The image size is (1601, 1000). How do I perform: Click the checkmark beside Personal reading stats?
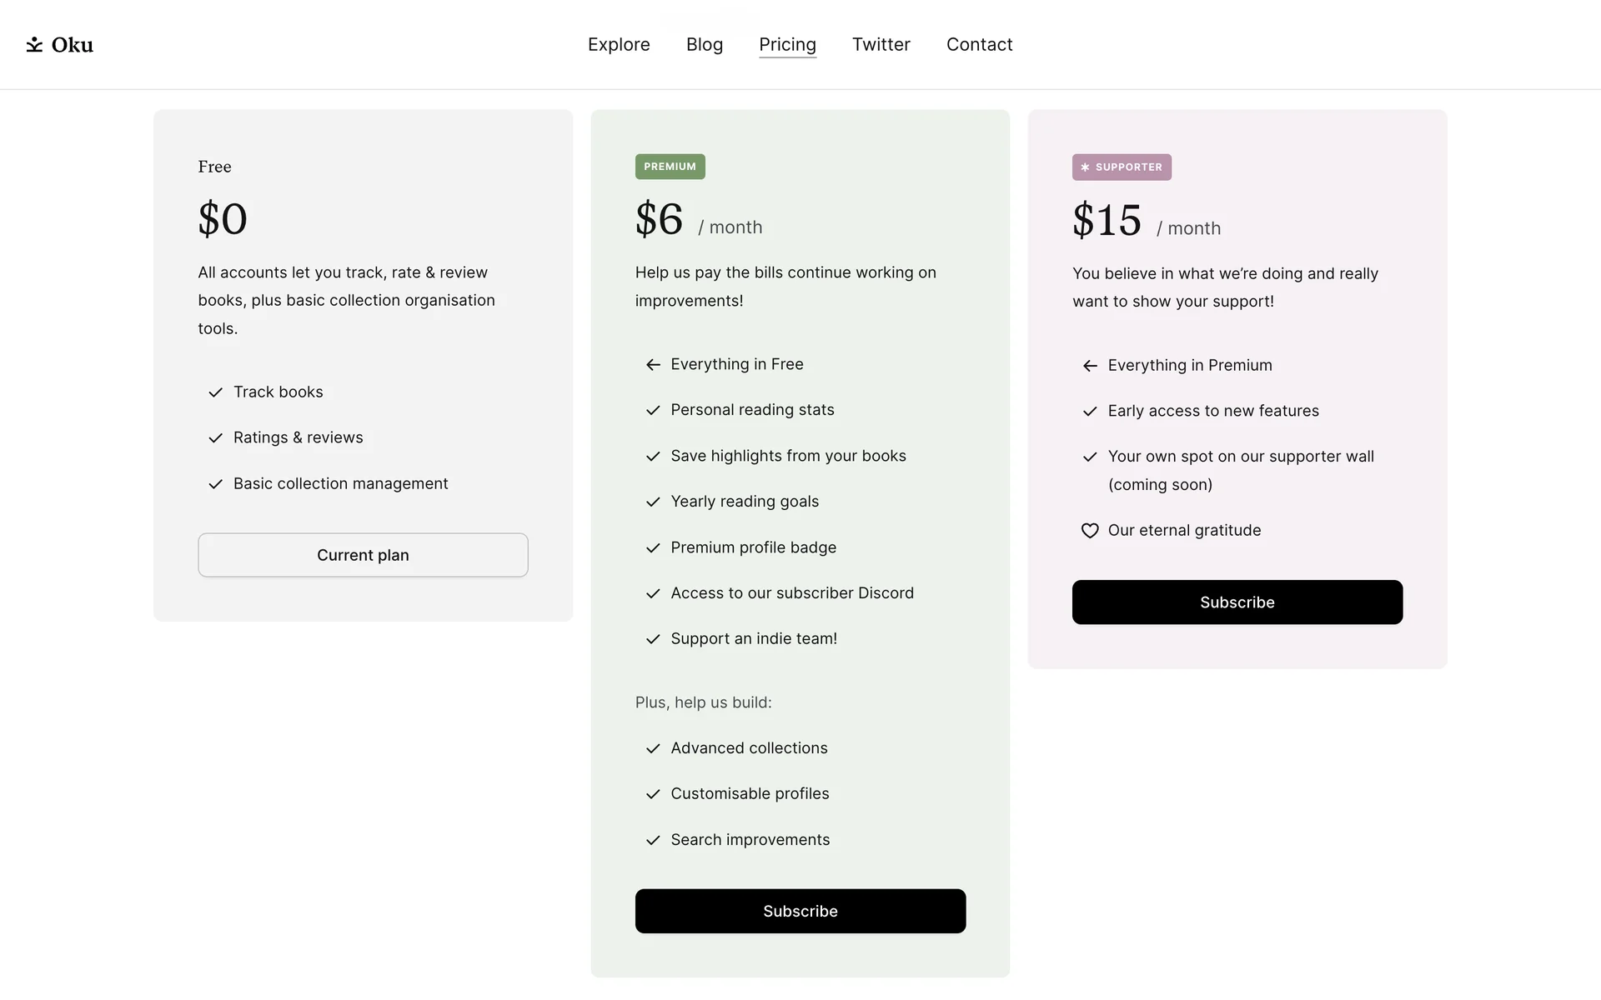click(653, 410)
